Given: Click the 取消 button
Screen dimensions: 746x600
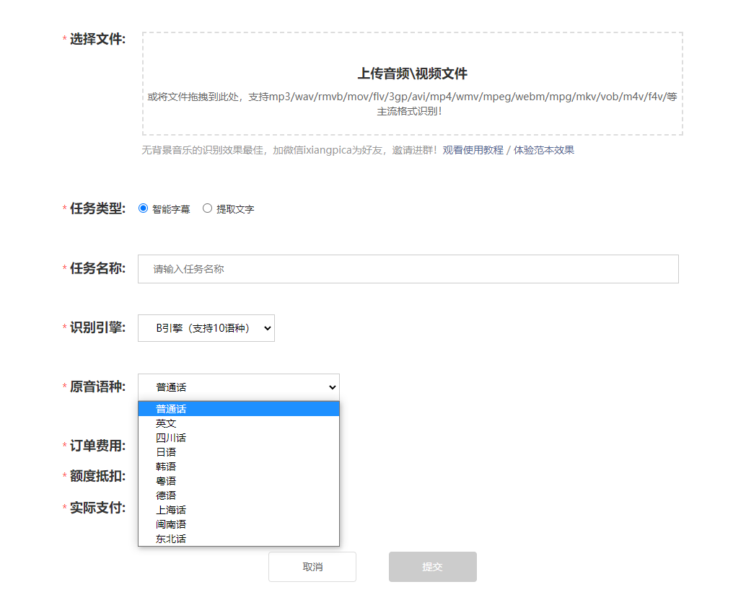Looking at the screenshot, I should tap(312, 567).
